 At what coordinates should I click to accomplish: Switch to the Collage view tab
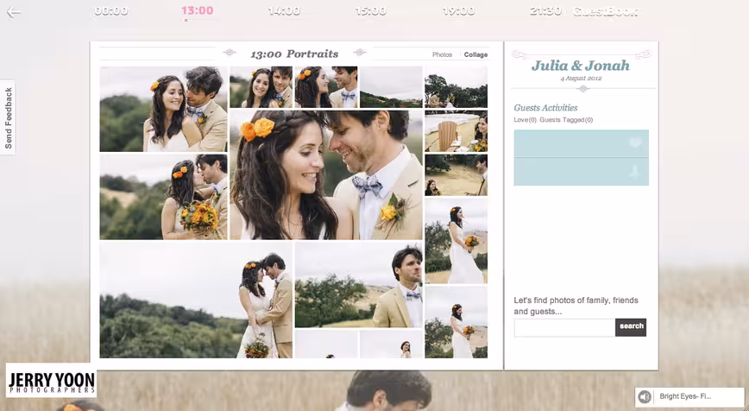tap(475, 55)
